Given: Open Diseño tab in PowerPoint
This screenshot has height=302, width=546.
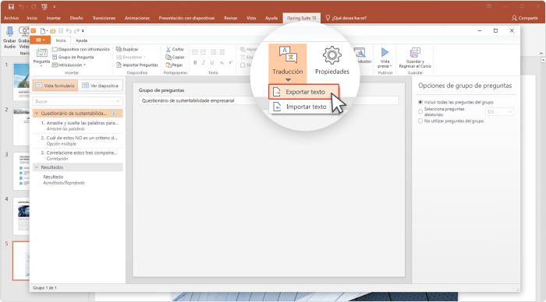Looking at the screenshot, I should coord(76,18).
